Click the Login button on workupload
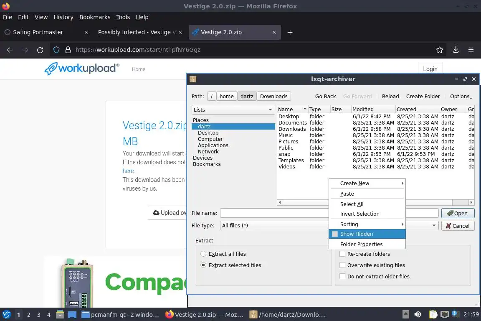The image size is (481, 321). (430, 69)
